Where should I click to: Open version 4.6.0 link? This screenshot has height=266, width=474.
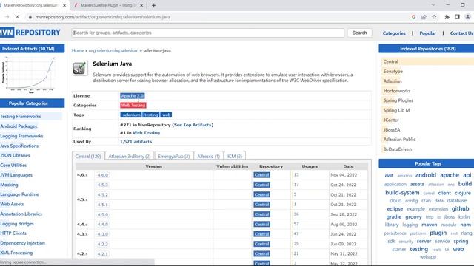(x=103, y=175)
